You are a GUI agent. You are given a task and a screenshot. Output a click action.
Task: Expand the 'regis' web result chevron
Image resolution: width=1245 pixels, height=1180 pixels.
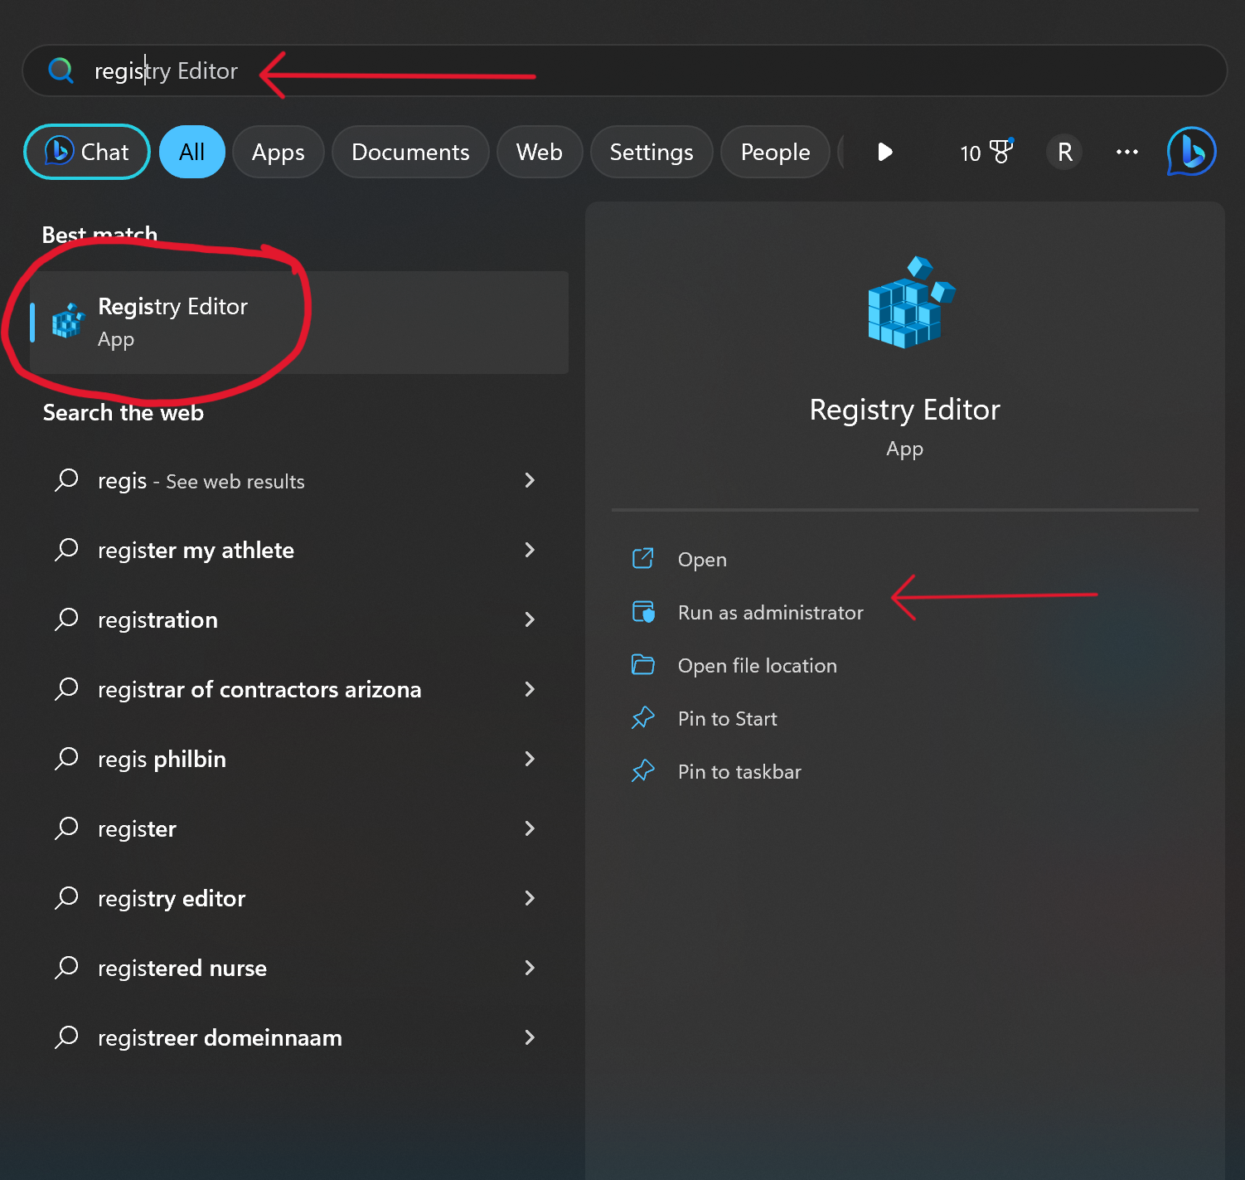click(530, 480)
